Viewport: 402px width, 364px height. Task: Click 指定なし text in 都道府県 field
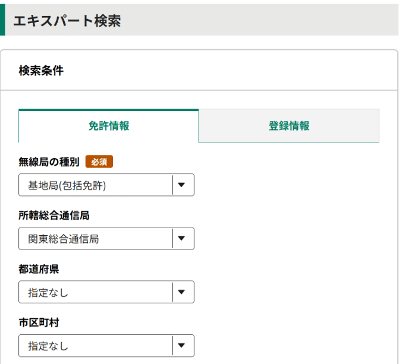[48, 293]
